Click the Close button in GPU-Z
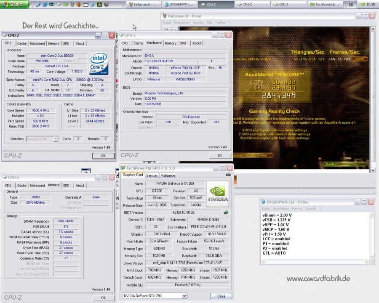The image size is (379, 303). click(221, 296)
